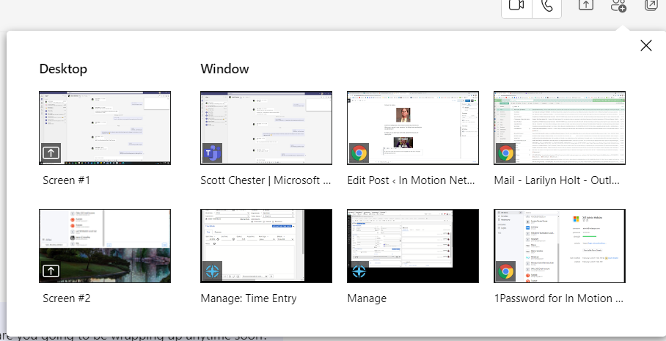This screenshot has height=341, width=666.
Task: Click 'Scott Chester | Microsoft ...' caption
Action: [x=266, y=180]
